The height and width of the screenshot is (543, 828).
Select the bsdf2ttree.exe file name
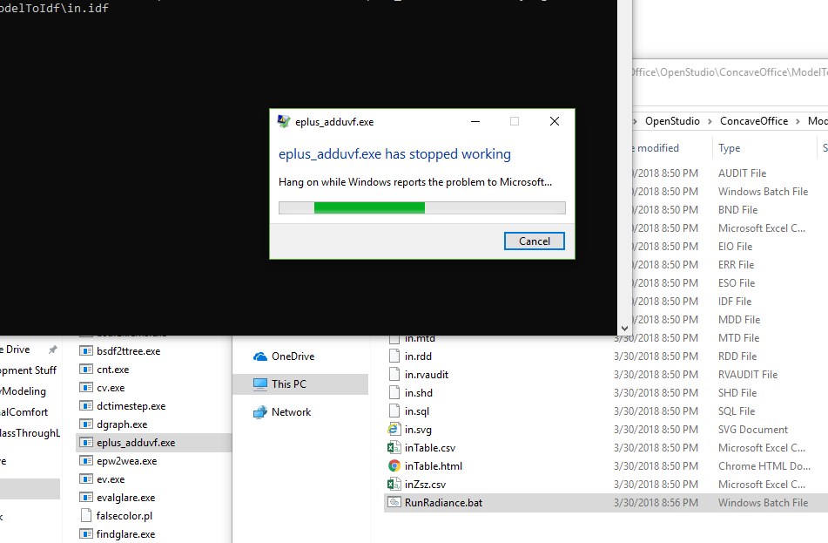[x=128, y=351]
